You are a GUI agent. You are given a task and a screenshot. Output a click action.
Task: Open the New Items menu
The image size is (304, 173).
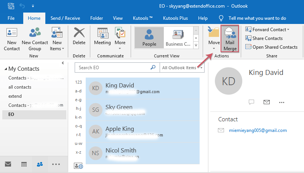(x=57, y=40)
